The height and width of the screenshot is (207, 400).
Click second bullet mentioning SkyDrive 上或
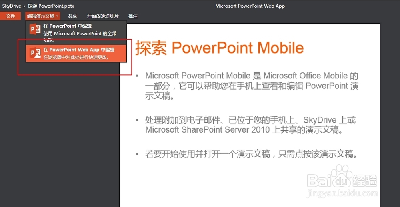(x=250, y=125)
